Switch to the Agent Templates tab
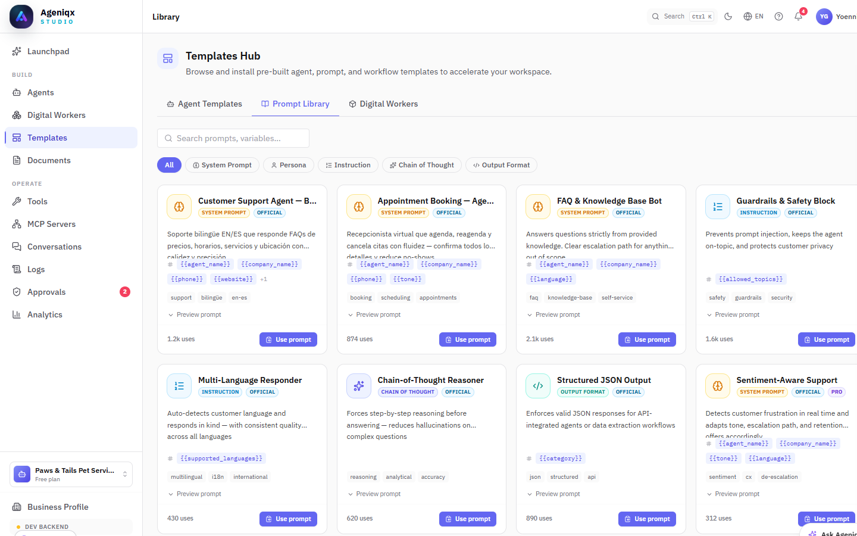The height and width of the screenshot is (536, 857). (204, 104)
